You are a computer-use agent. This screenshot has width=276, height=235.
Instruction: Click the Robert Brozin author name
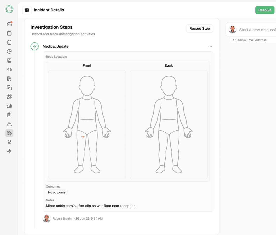62,219
